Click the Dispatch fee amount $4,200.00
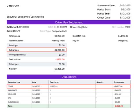The height and width of the screenshot is (111, 137). coord(123,36)
